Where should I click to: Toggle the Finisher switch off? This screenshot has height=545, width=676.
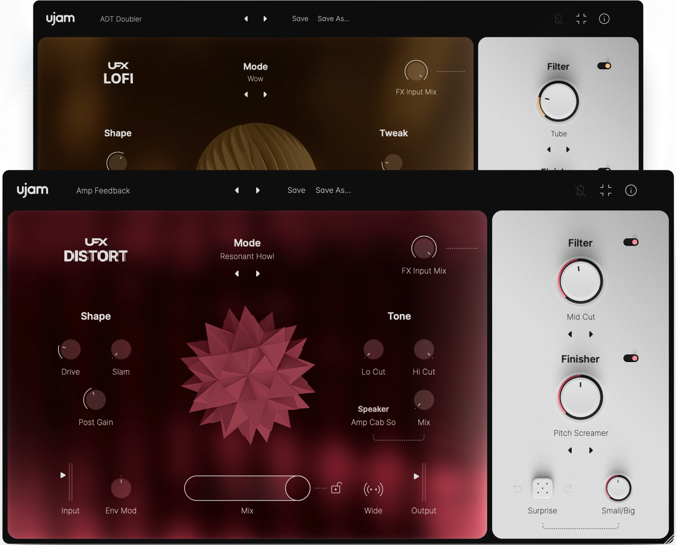(x=631, y=358)
